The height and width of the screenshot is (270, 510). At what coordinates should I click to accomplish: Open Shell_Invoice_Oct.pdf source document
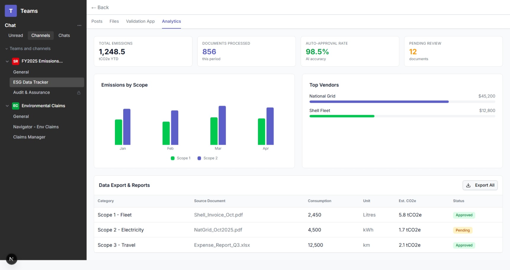[x=219, y=215]
